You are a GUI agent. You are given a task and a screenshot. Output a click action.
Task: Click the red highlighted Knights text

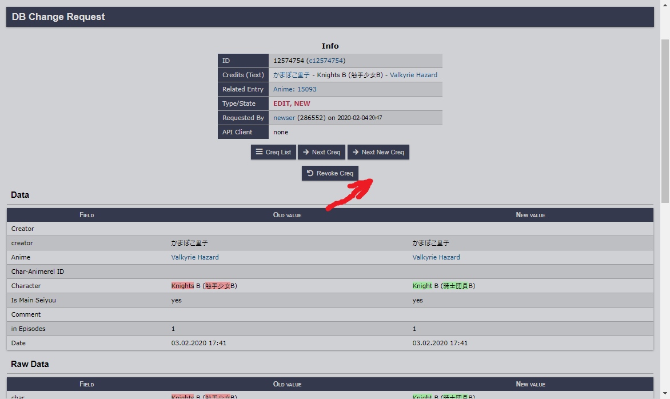(182, 286)
